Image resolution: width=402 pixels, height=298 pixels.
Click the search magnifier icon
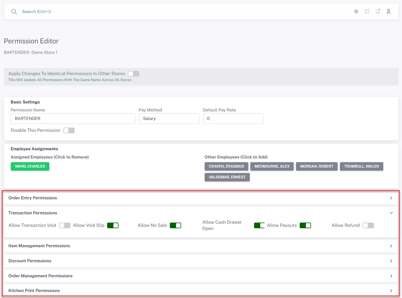(14, 12)
